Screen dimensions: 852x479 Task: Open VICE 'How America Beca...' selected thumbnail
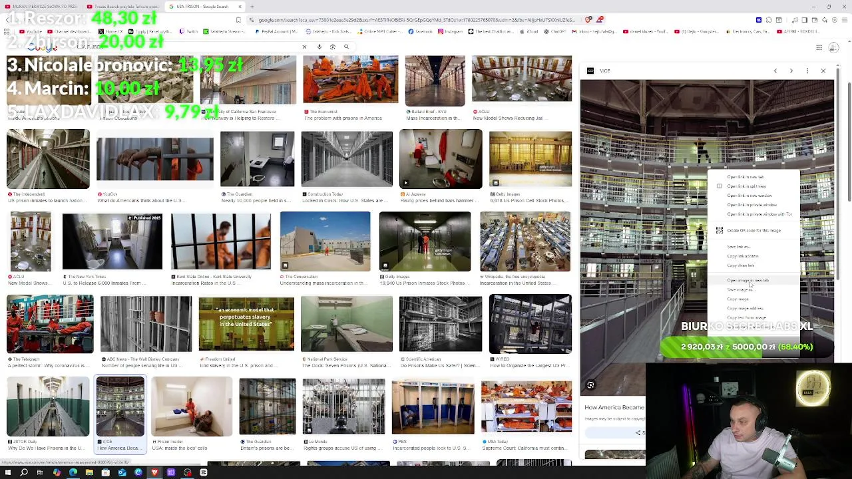click(x=120, y=406)
